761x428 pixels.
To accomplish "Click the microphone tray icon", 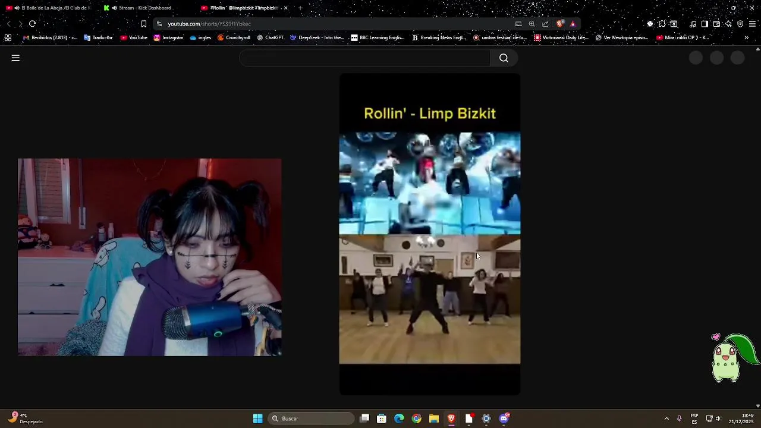I will click(x=679, y=418).
